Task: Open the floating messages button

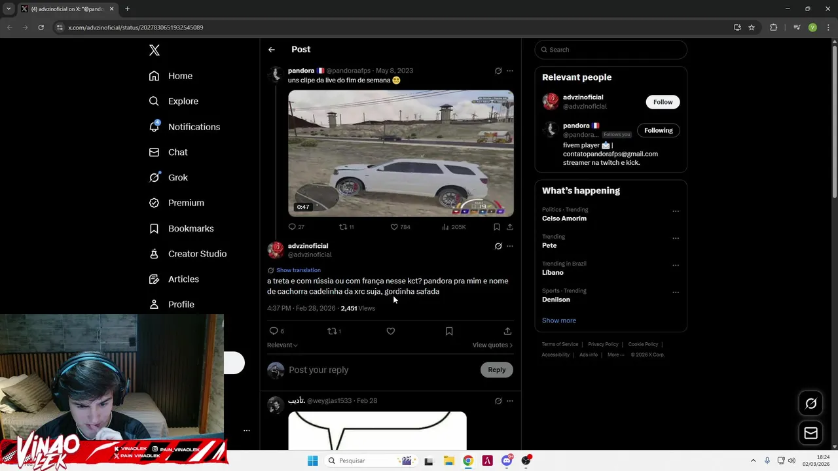Action: [x=811, y=433]
